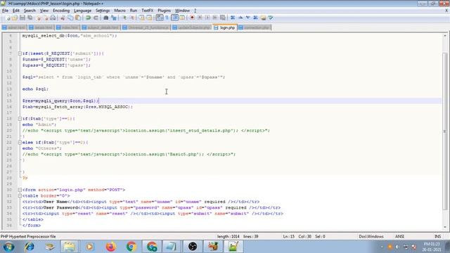
Task: Open the user-defined language dialog icon
Action: click(x=182, y=18)
